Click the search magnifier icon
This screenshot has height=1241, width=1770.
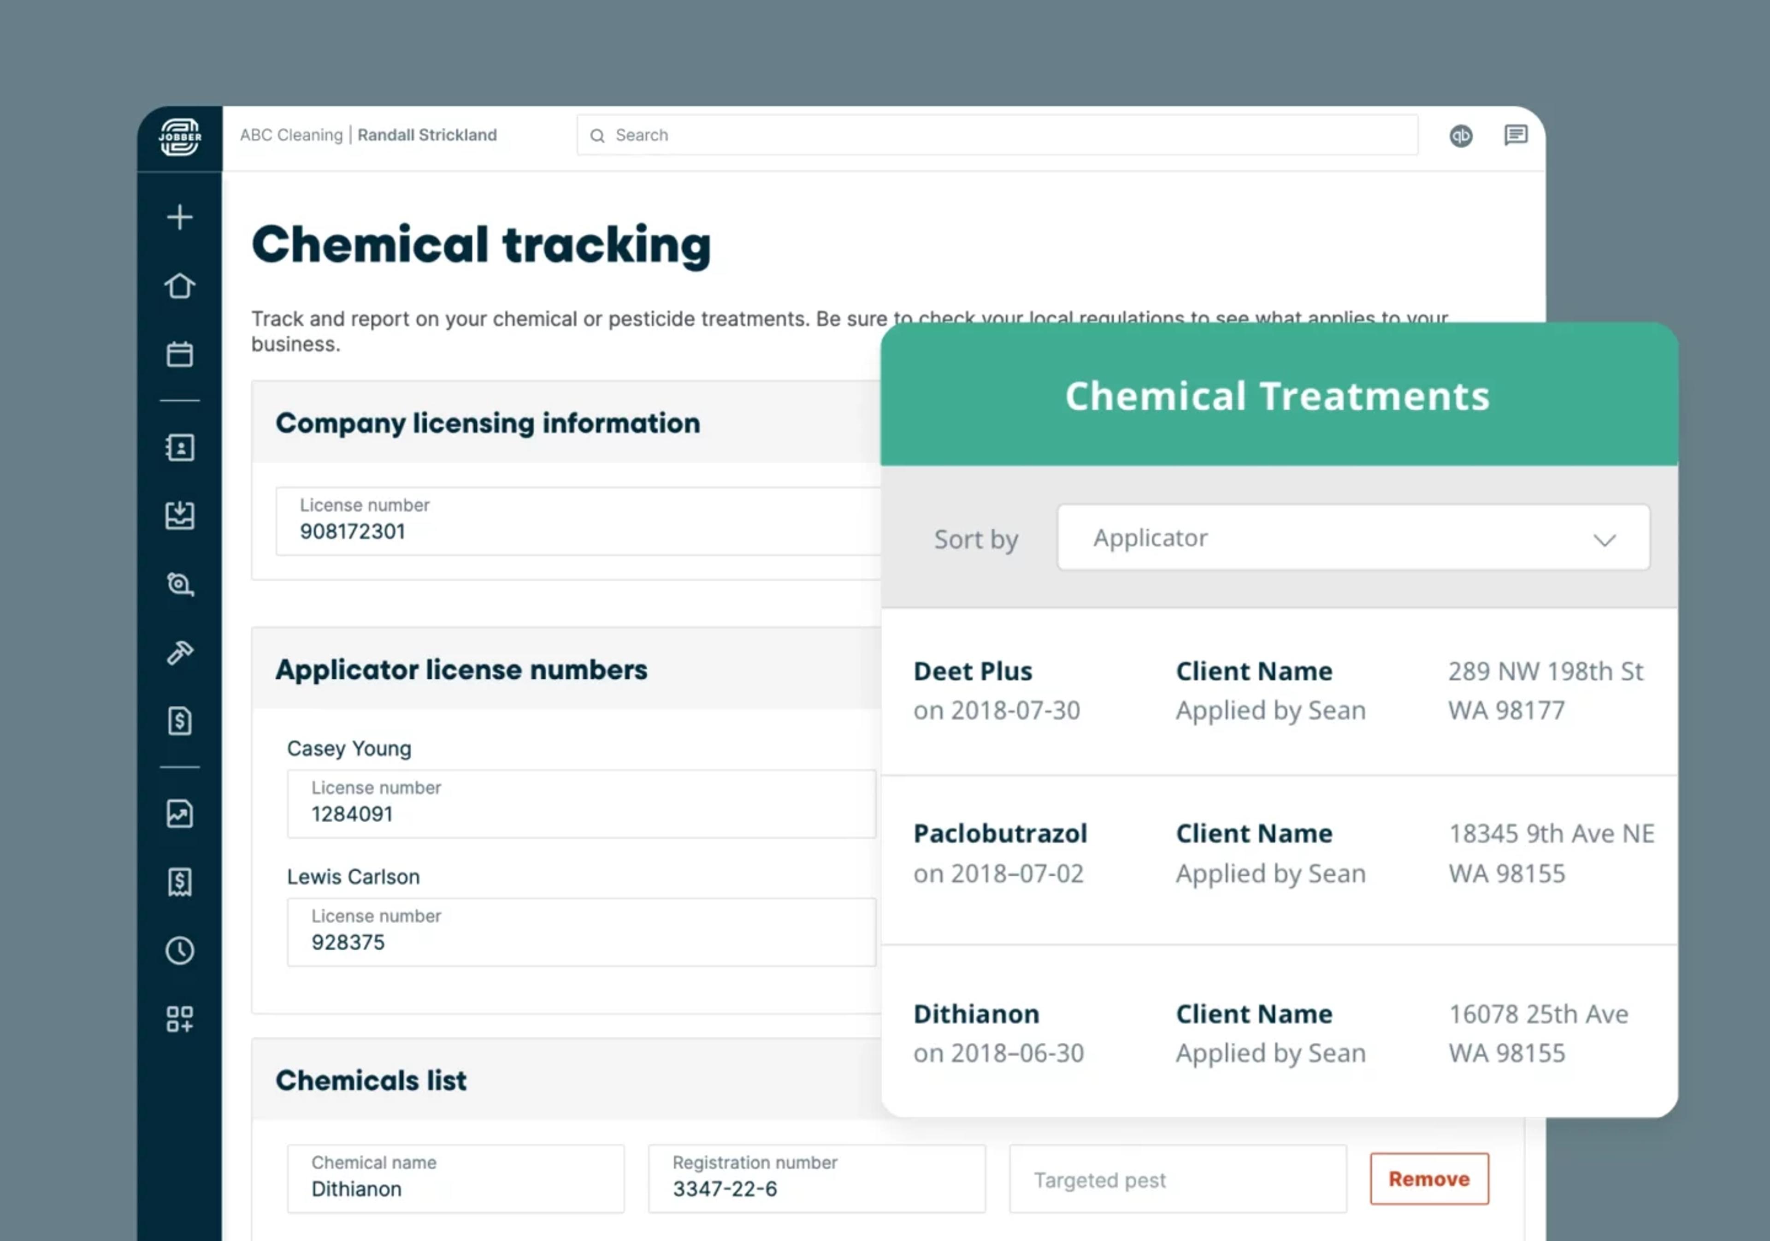[x=597, y=136]
